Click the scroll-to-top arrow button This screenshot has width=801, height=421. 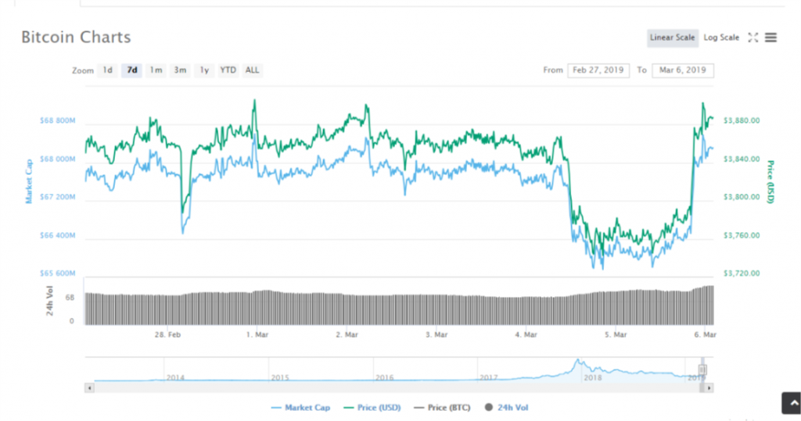[x=791, y=403]
